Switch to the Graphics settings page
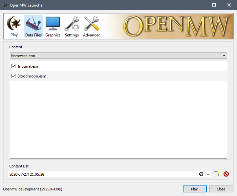The width and height of the screenshot is (237, 196). tap(53, 27)
